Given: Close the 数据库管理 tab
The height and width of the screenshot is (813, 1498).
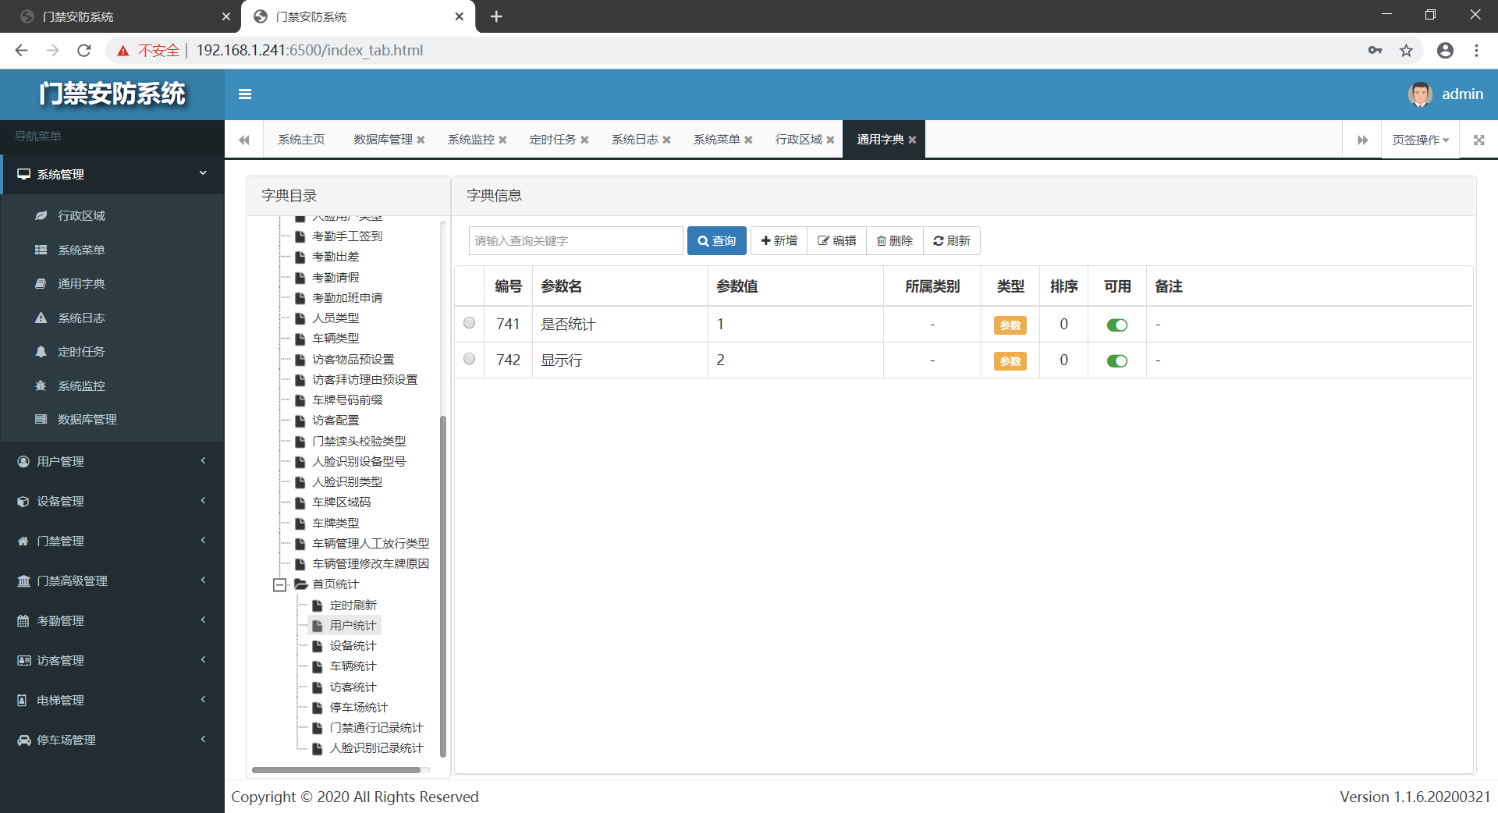Looking at the screenshot, I should click(x=421, y=140).
